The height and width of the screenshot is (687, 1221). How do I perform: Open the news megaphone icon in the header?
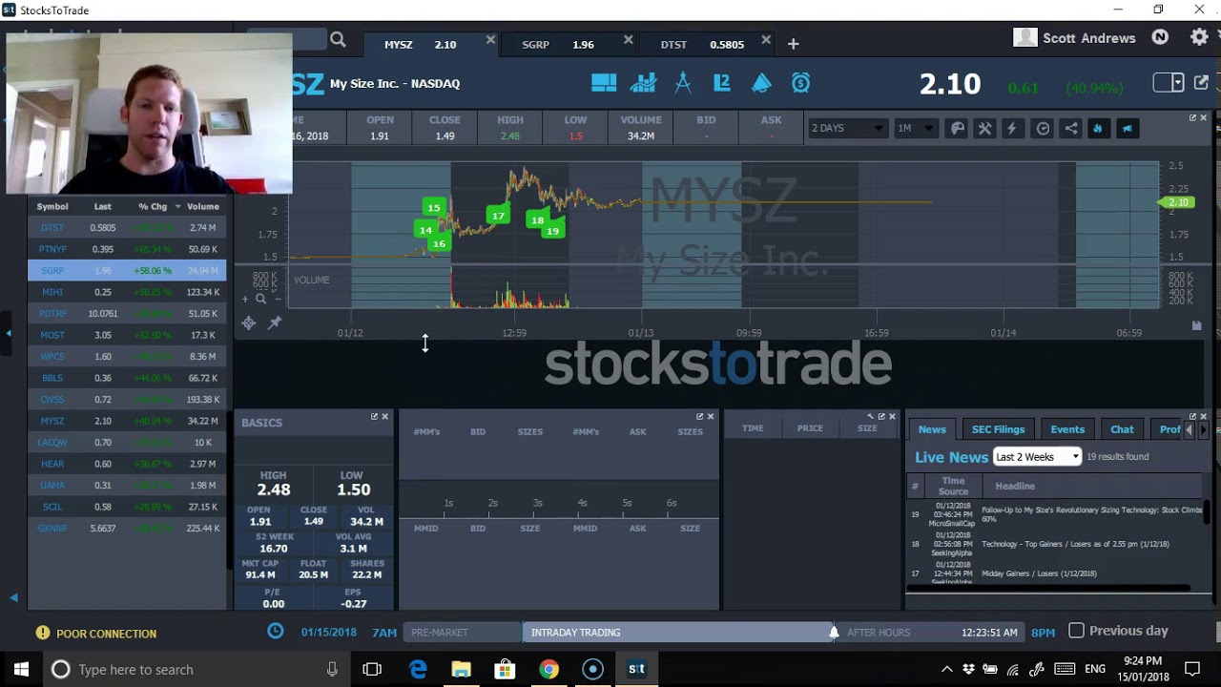[761, 83]
